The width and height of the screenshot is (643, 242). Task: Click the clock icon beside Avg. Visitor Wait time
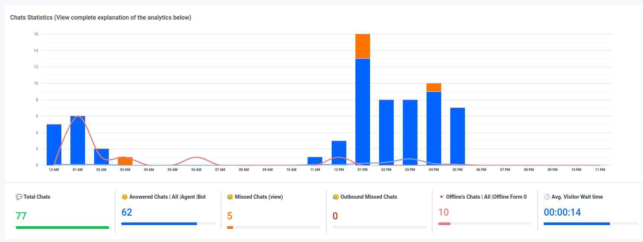click(547, 197)
